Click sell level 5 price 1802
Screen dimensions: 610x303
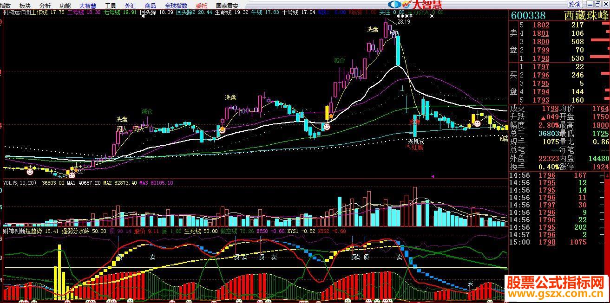click(x=541, y=25)
